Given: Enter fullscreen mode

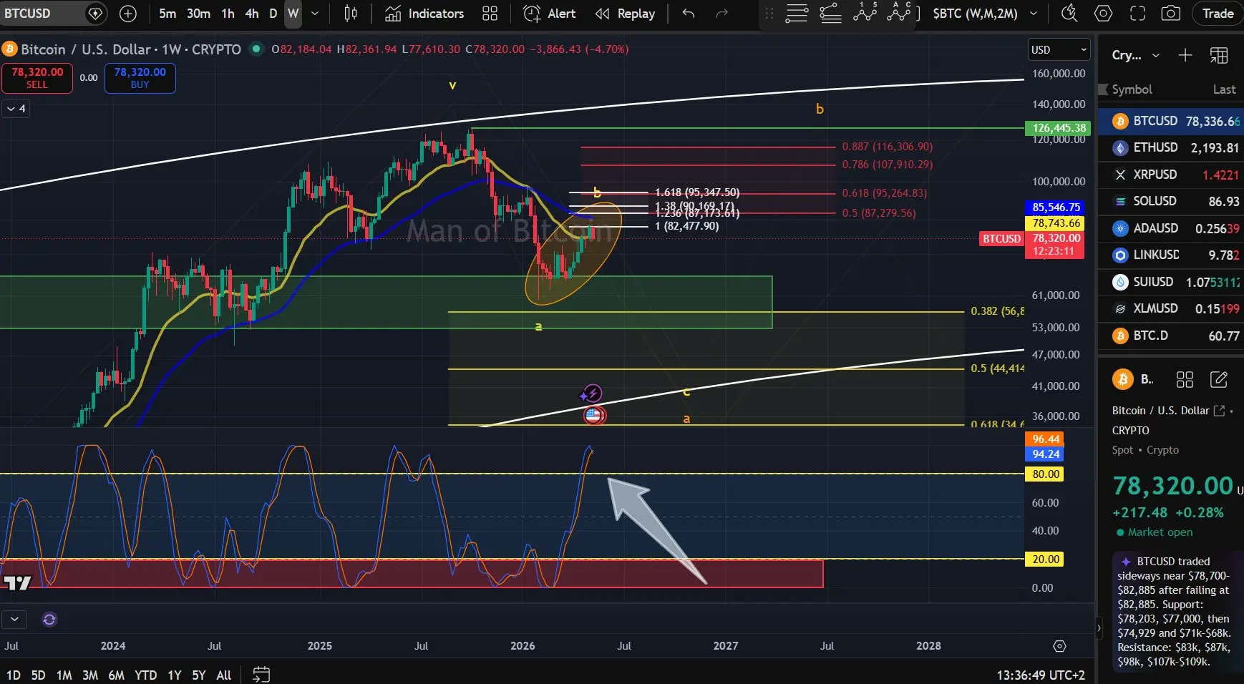Looking at the screenshot, I should pos(1137,14).
